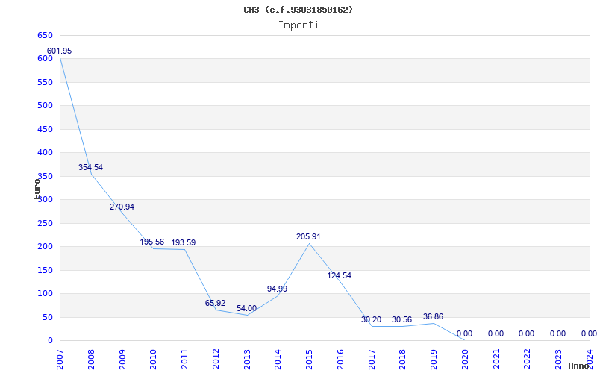Click the 2011 x-axis year label

click(x=184, y=360)
